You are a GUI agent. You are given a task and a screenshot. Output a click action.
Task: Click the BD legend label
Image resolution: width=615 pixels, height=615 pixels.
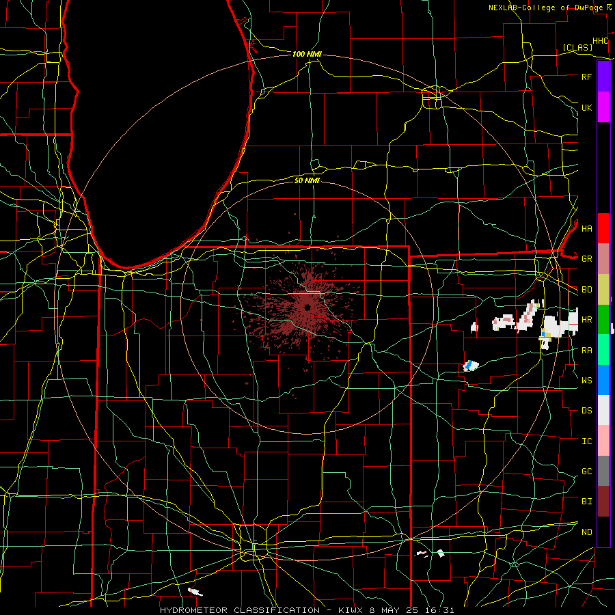pyautogui.click(x=586, y=290)
